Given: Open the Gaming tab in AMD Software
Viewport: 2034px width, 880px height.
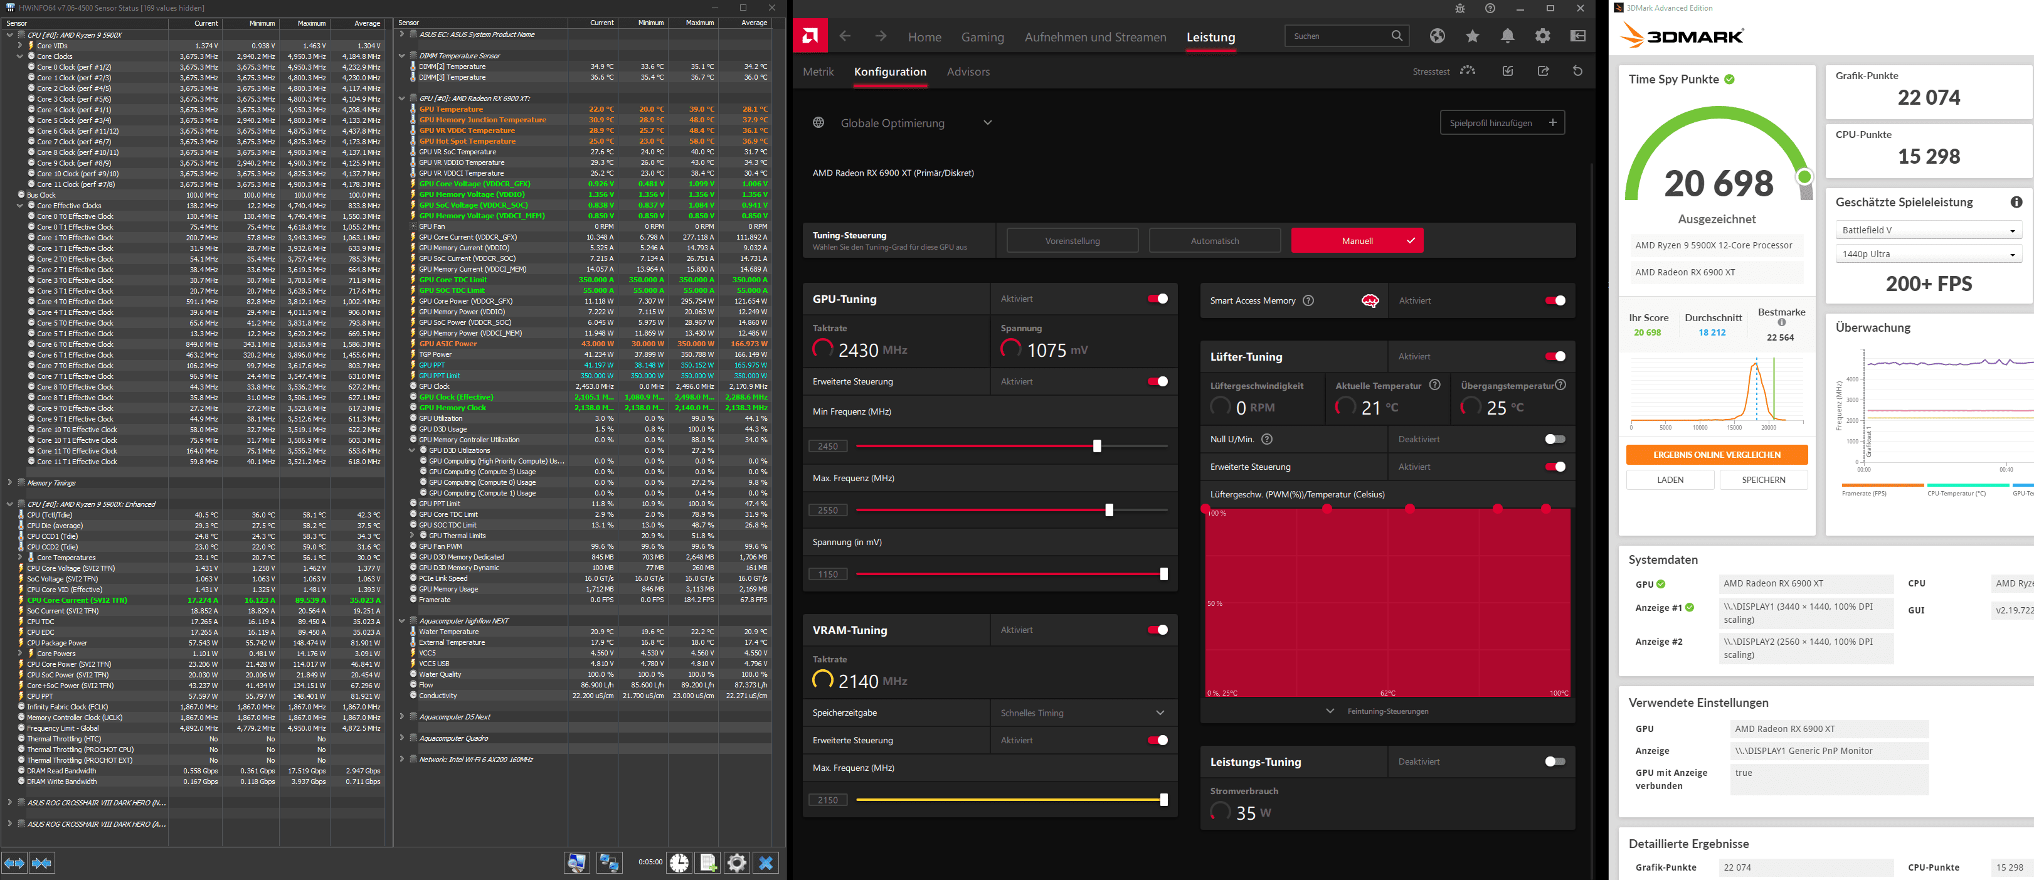Looking at the screenshot, I should (x=982, y=37).
